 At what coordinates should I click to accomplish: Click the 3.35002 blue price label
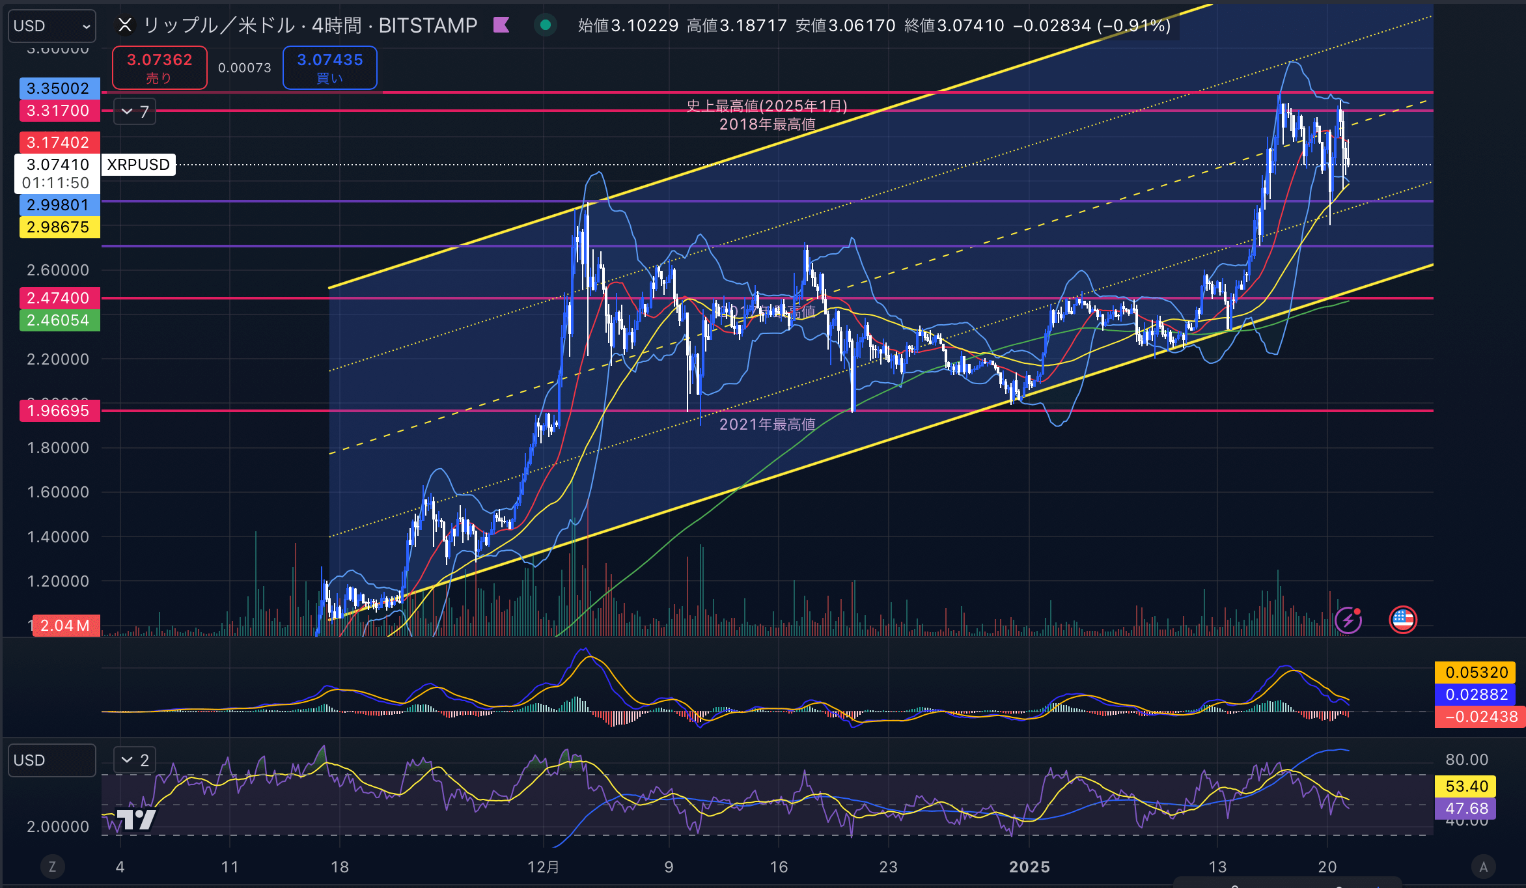point(59,89)
